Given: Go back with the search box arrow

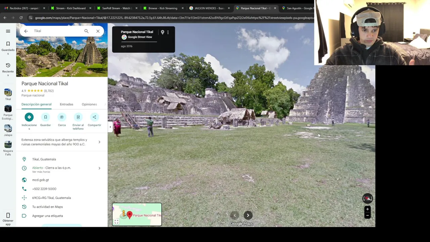Looking at the screenshot, I should pos(26,31).
